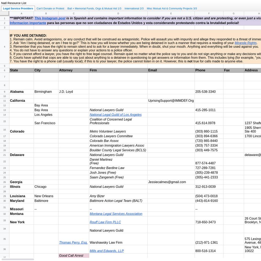This screenshot has height=261, width=261.
Task: Open Misc Mutual Aid & Community Projects tab
Action: [172, 9]
